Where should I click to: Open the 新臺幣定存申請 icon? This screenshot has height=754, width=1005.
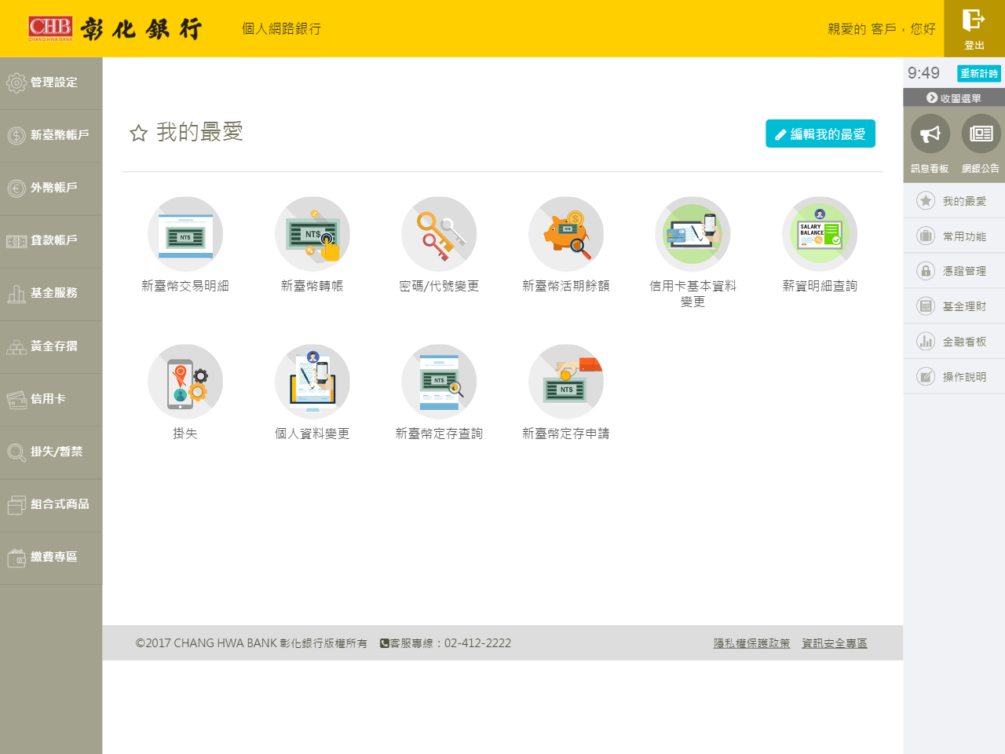(566, 382)
